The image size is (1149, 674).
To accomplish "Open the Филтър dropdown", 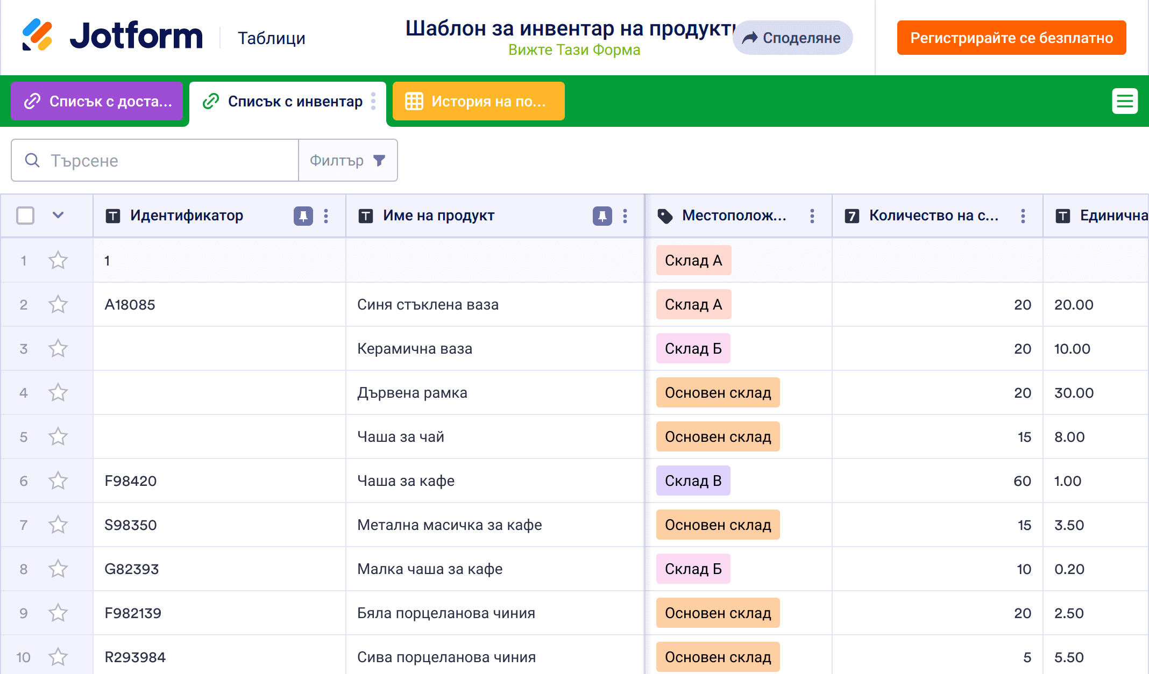I will [x=347, y=160].
